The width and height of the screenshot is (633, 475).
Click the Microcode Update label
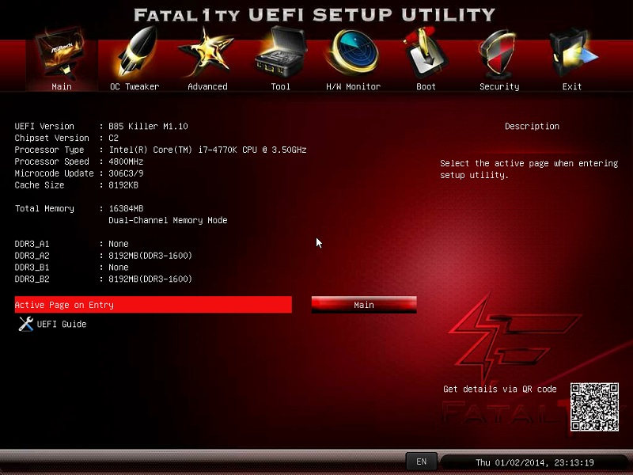point(54,173)
